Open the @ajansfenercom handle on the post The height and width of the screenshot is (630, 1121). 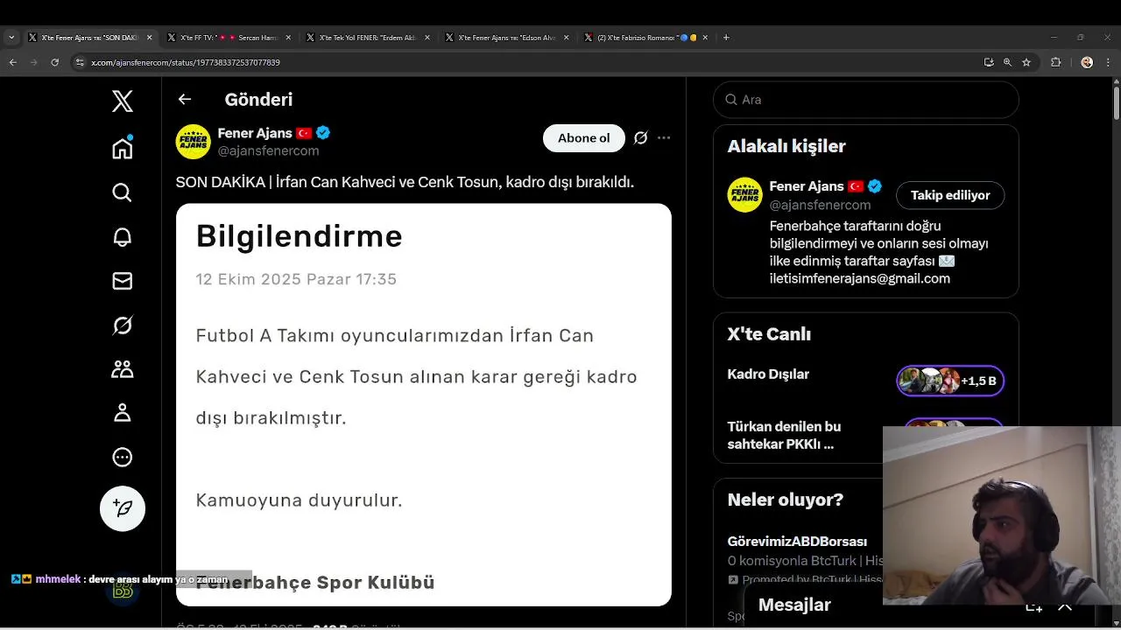[268, 150]
